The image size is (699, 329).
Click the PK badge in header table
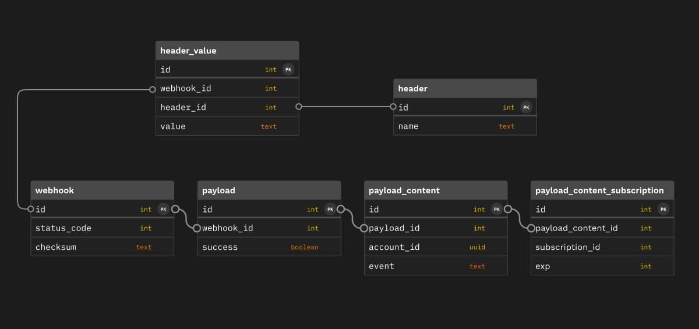(x=526, y=107)
